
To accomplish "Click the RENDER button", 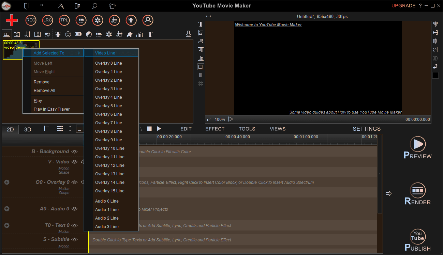I will (418, 194).
